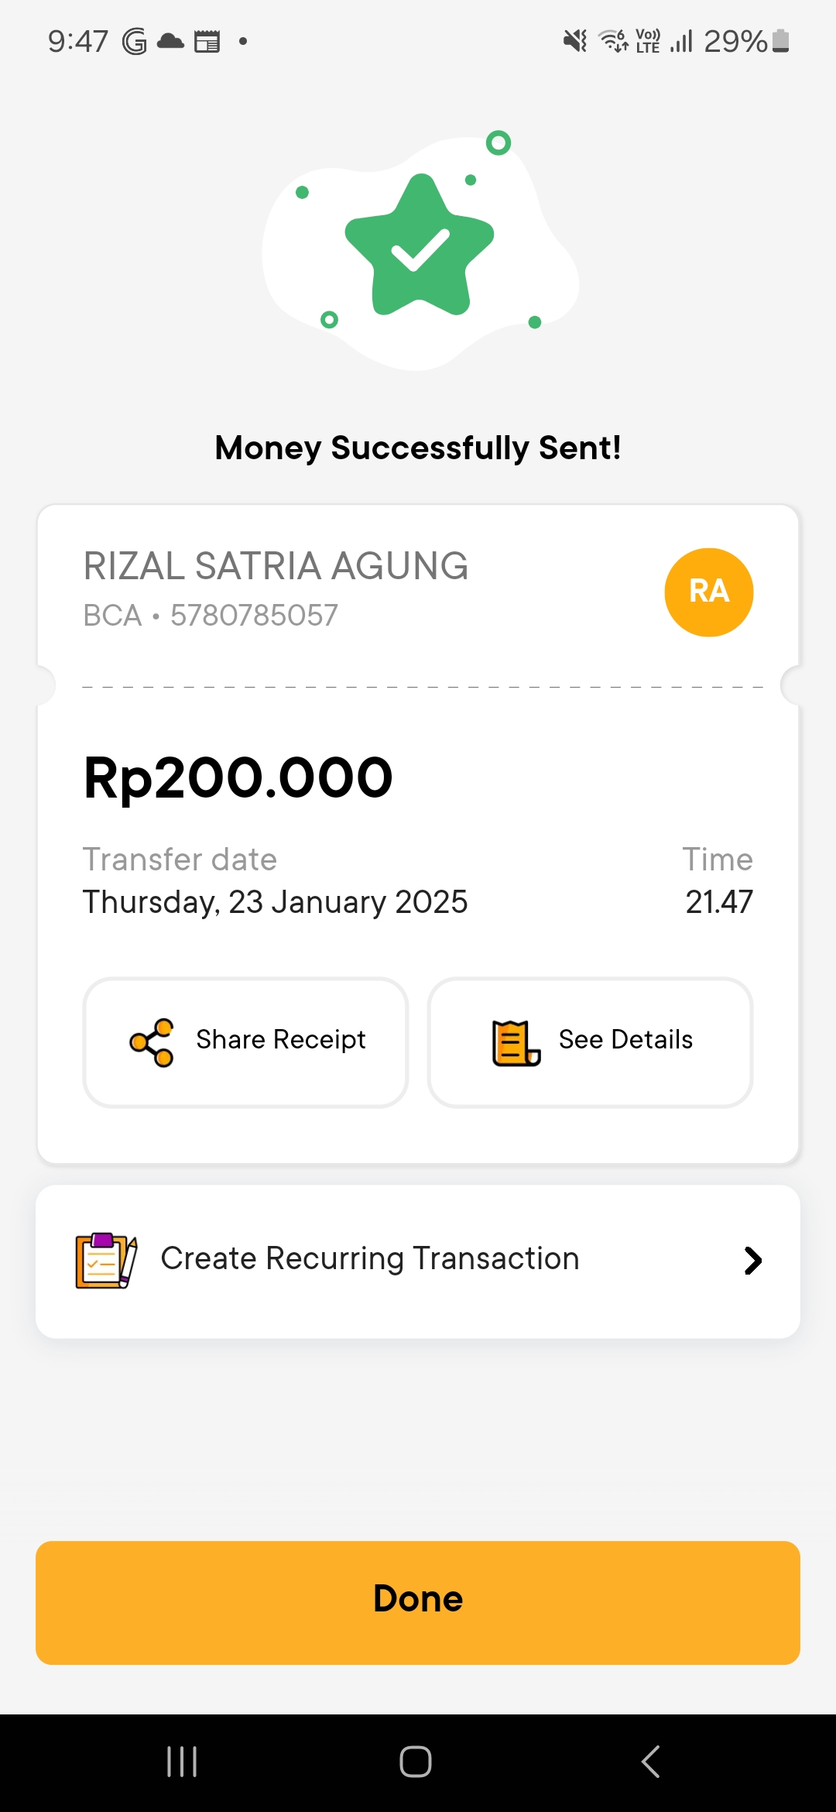Open the Android recent apps view
836x1812 pixels.
[182, 1762]
